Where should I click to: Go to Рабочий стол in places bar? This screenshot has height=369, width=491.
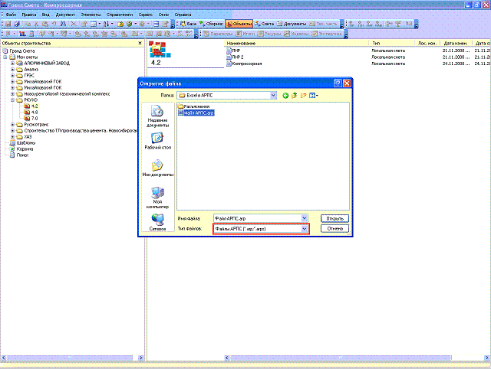click(157, 142)
